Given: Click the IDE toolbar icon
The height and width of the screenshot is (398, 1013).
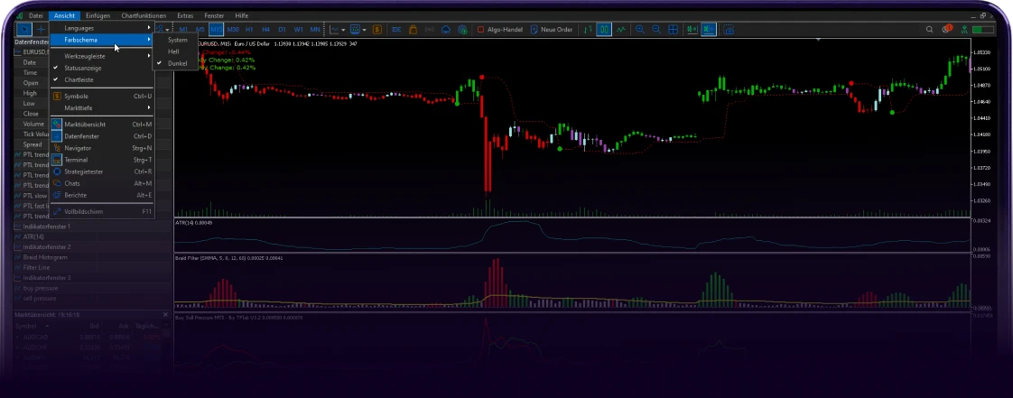Looking at the screenshot, I should [396, 30].
